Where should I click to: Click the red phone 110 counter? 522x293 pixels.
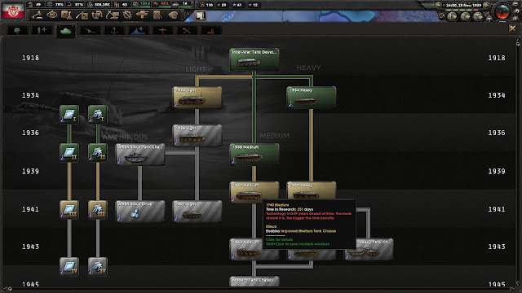206,5
